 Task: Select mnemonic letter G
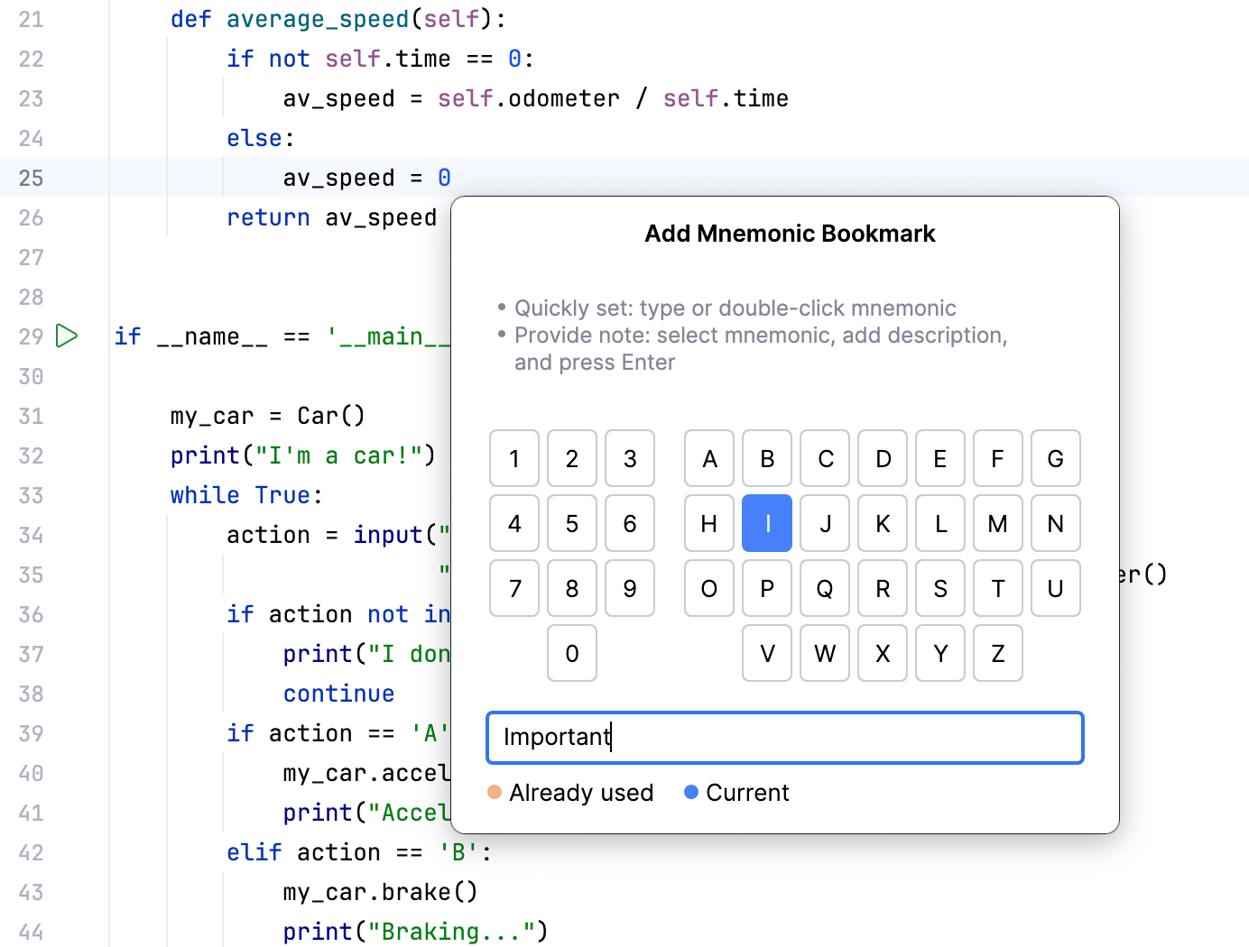(x=1055, y=458)
